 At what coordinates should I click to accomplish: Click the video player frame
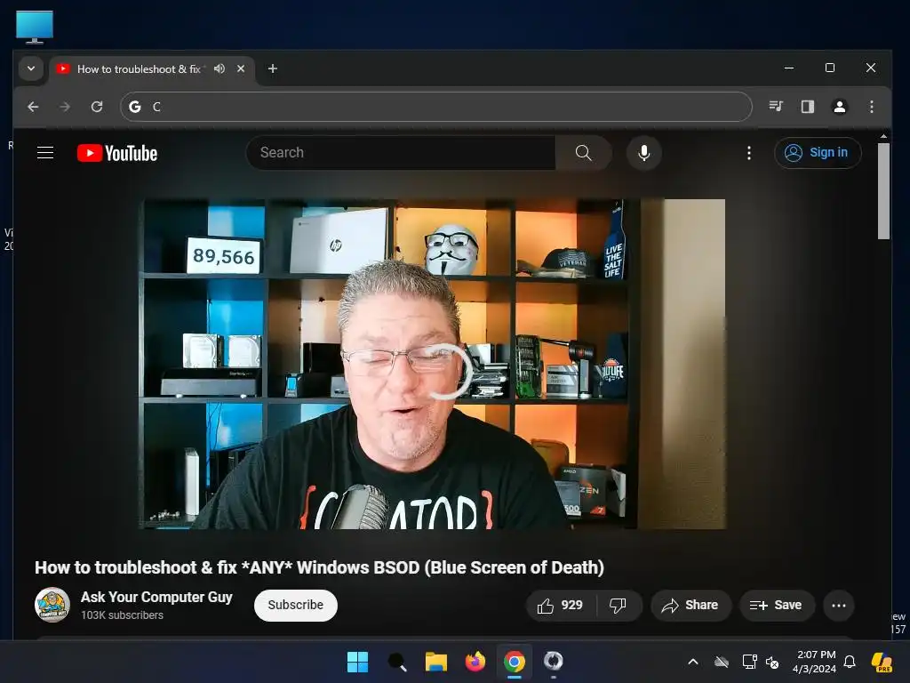point(433,364)
